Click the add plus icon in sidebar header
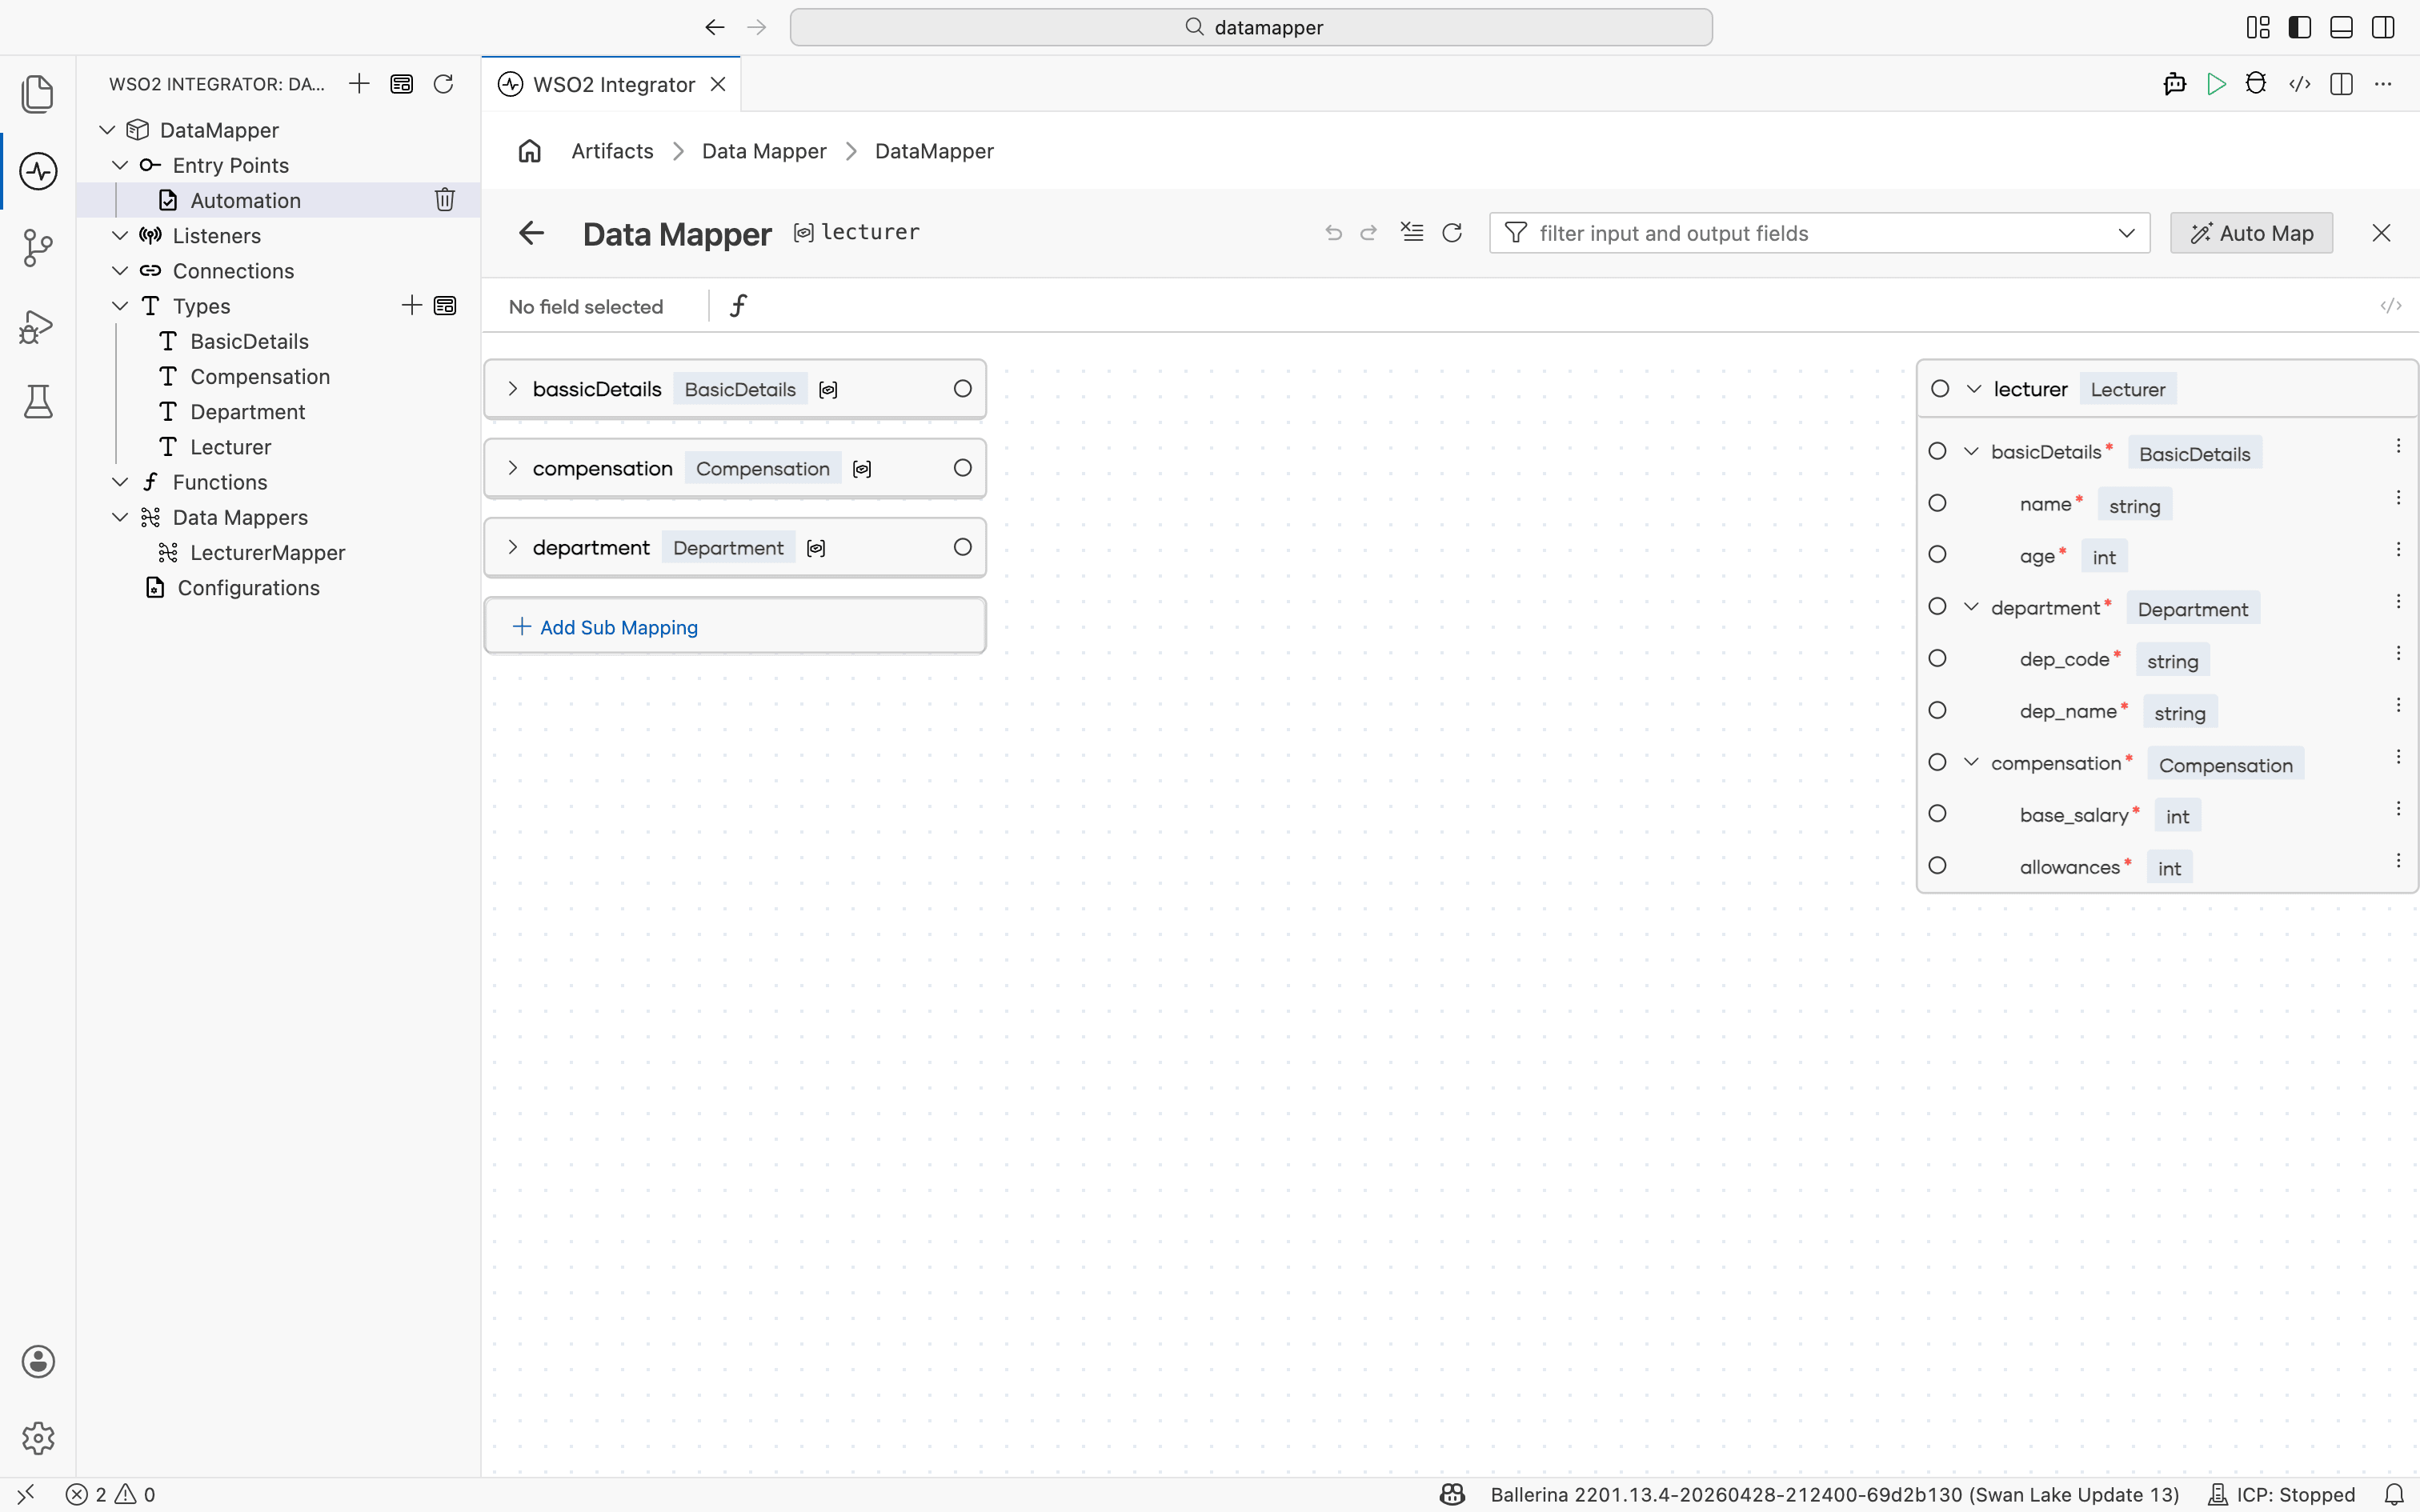The width and height of the screenshot is (2420, 1512). pyautogui.click(x=359, y=84)
